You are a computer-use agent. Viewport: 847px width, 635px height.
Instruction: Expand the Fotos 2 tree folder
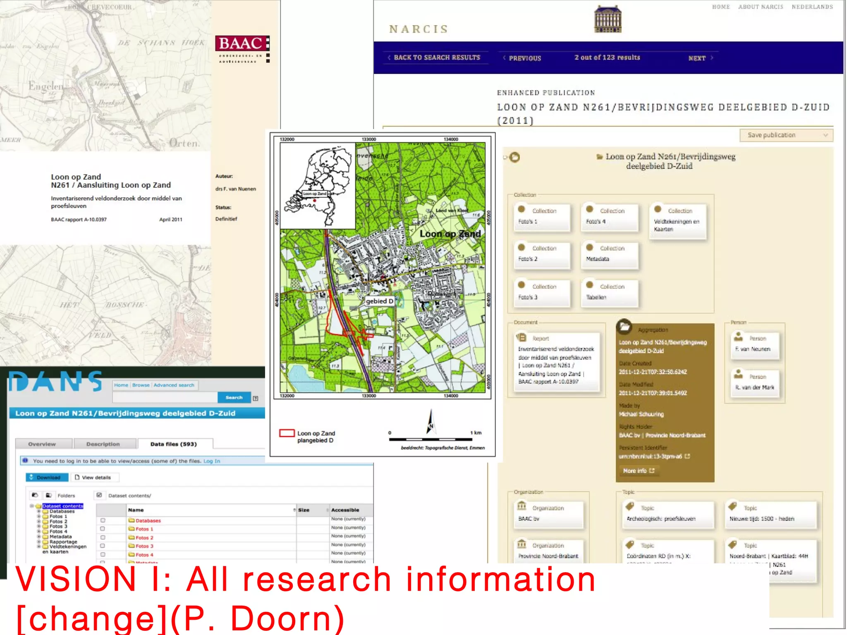[39, 522]
